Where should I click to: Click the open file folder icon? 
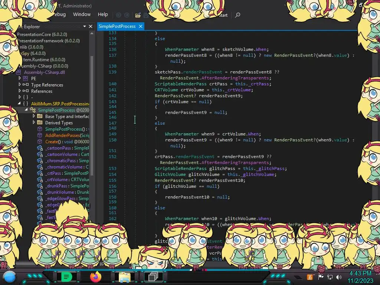pyautogui.click(x=138, y=15)
